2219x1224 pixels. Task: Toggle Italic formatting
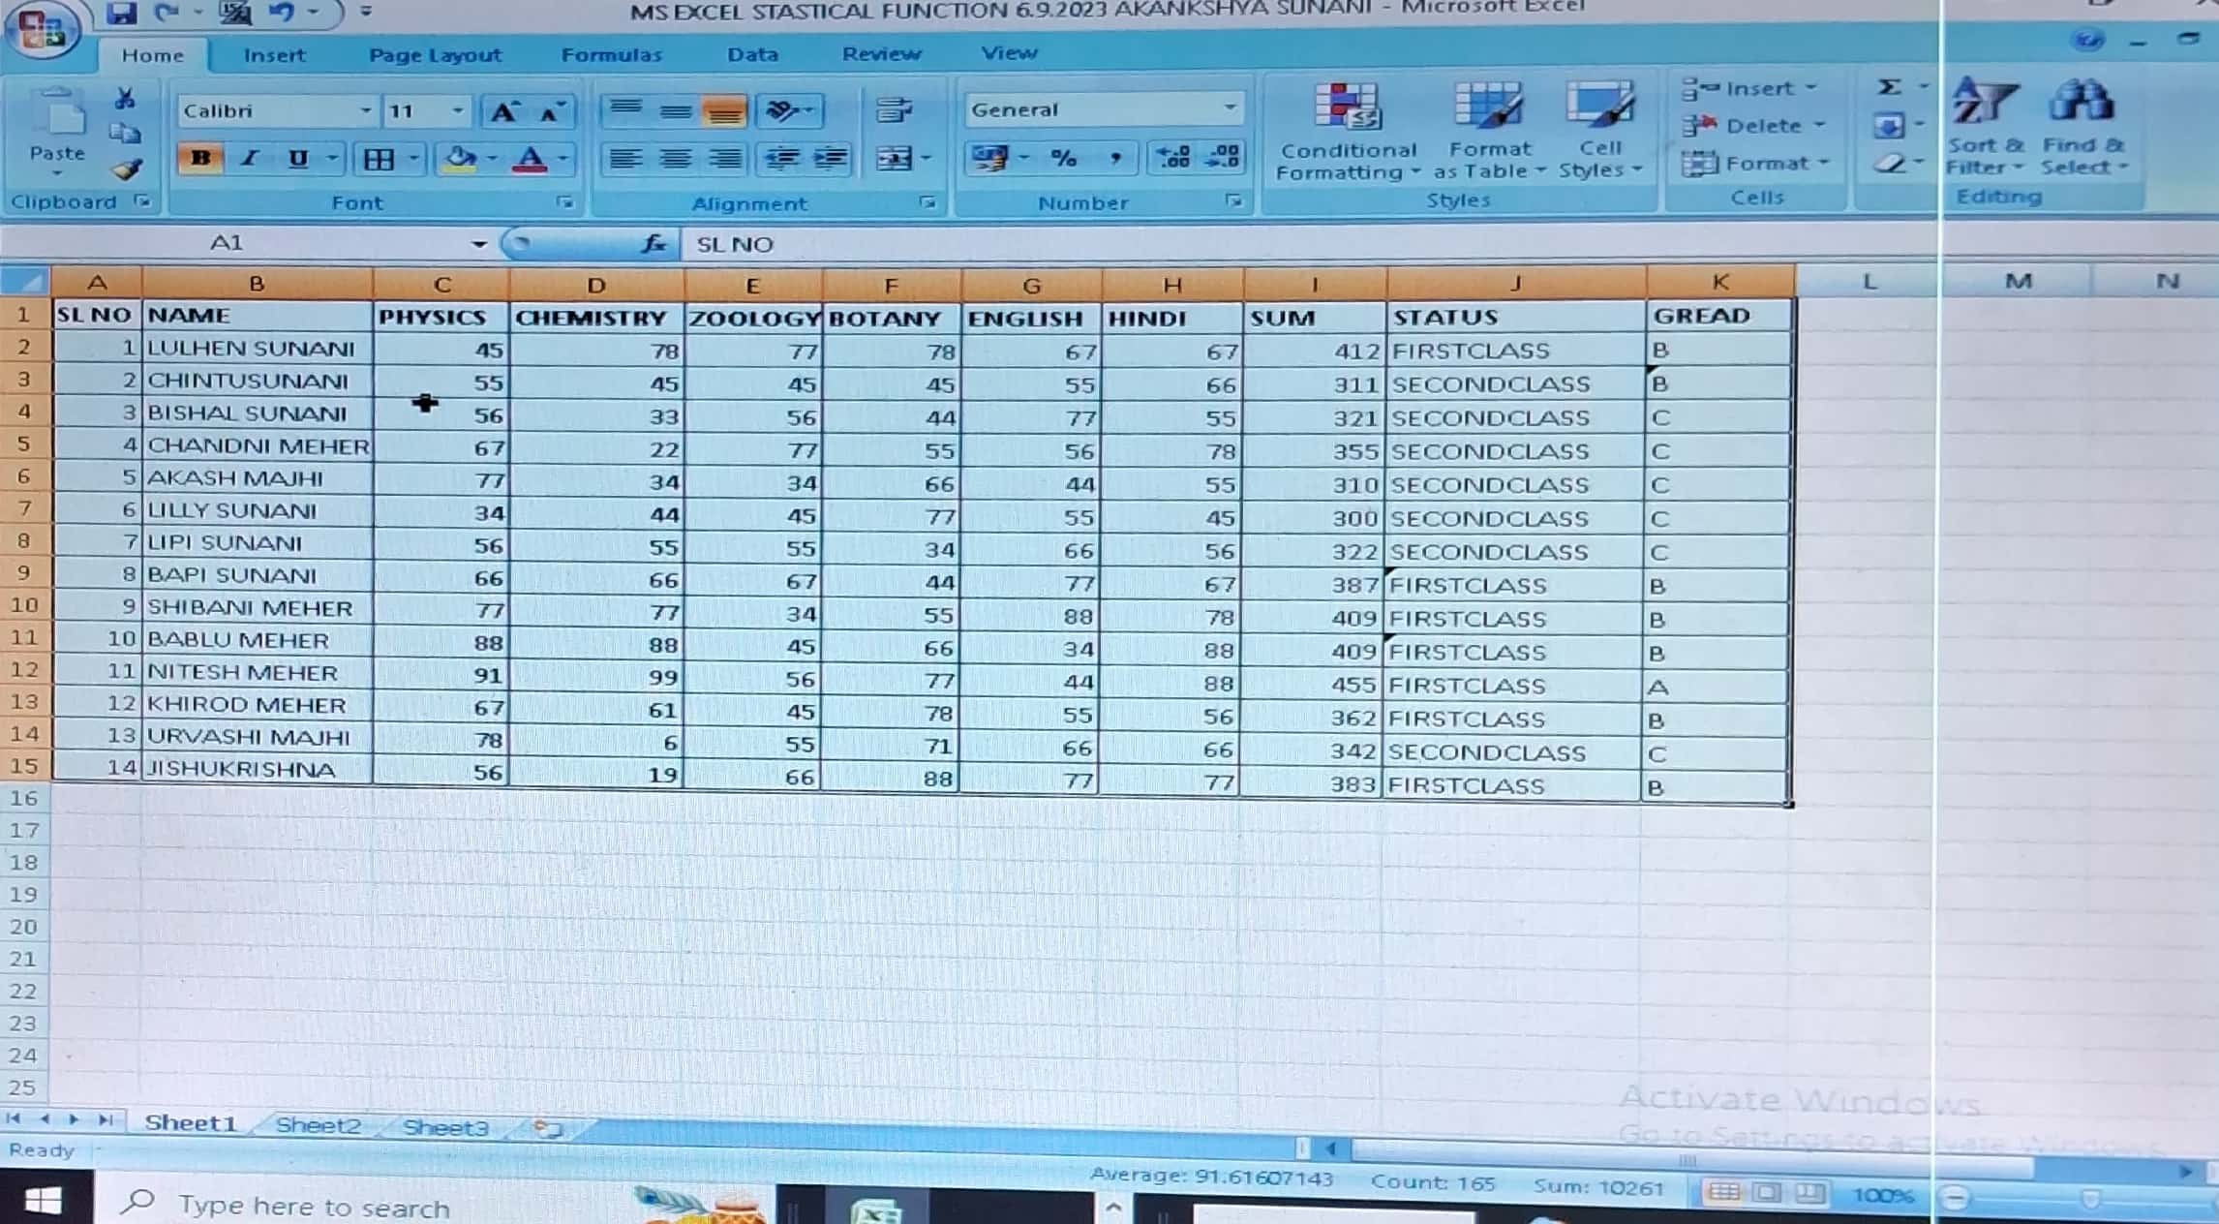coord(250,158)
